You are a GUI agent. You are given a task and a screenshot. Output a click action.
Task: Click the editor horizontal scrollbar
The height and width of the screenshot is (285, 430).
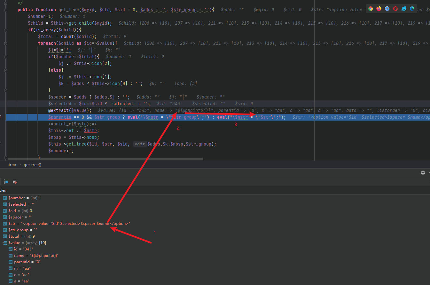pyautogui.click(x=105, y=159)
